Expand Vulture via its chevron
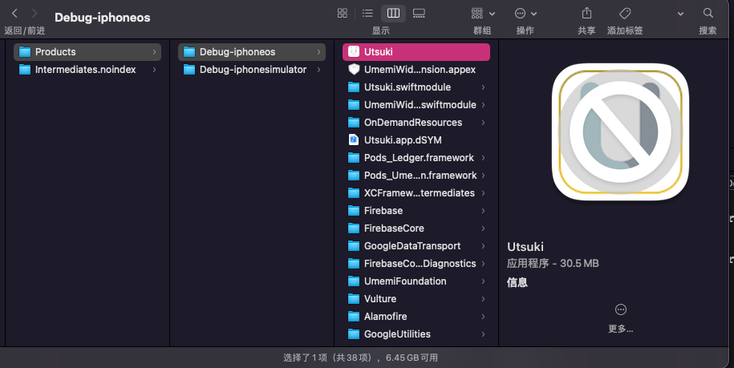The width and height of the screenshot is (734, 368). 483,299
